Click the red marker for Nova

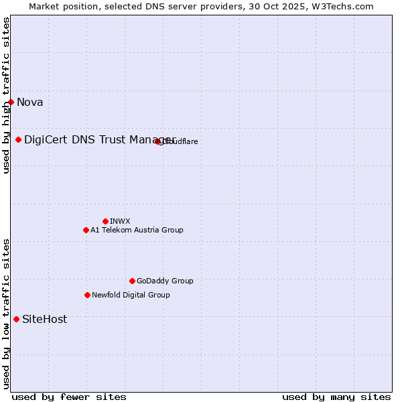pos(11,103)
